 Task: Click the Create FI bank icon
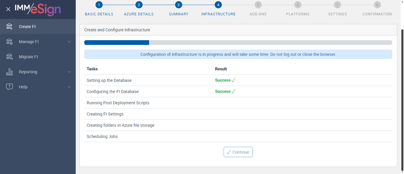pyautogui.click(x=9, y=27)
